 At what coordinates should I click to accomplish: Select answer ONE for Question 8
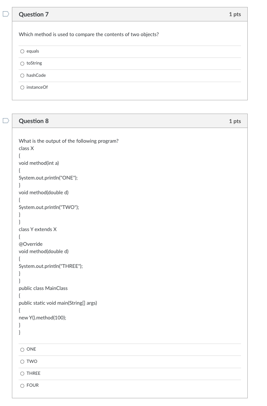(x=22, y=349)
